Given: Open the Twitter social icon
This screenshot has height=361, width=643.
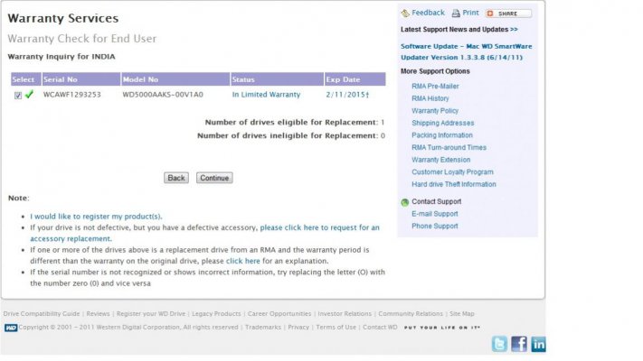Looking at the screenshot, I should point(499,344).
